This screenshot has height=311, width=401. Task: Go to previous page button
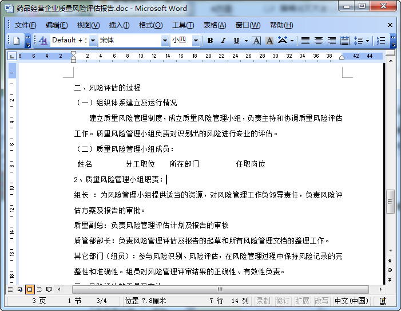pyautogui.click(x=390, y=261)
